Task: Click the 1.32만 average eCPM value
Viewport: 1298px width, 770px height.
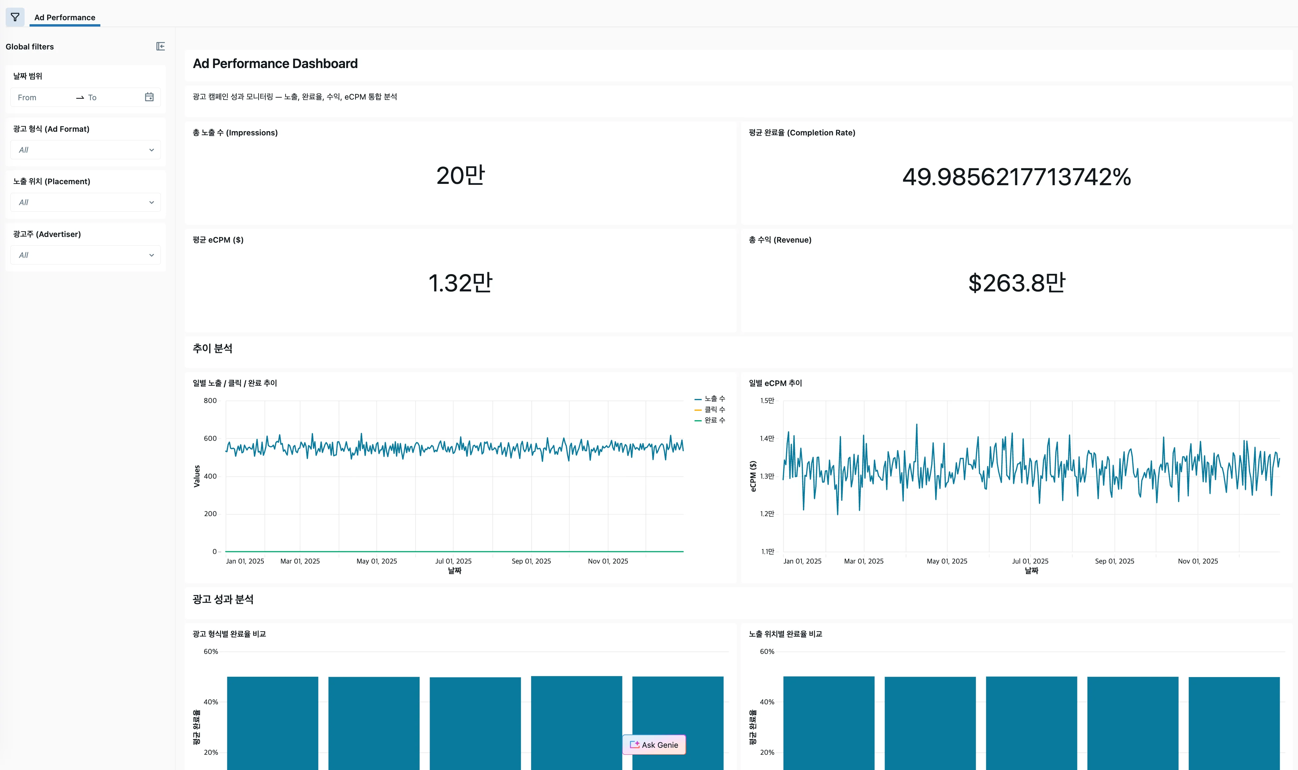Action: (x=460, y=283)
